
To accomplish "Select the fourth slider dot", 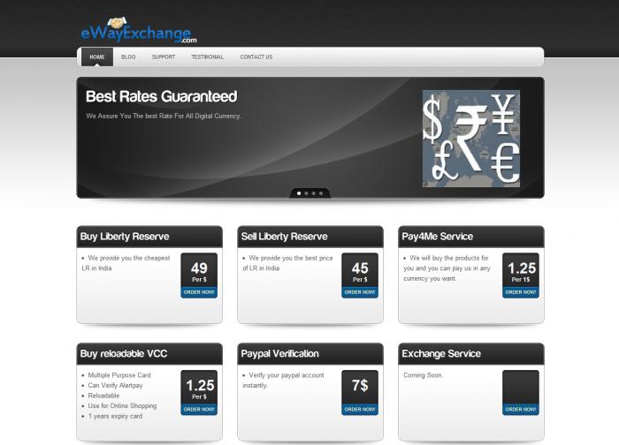I will click(x=321, y=193).
